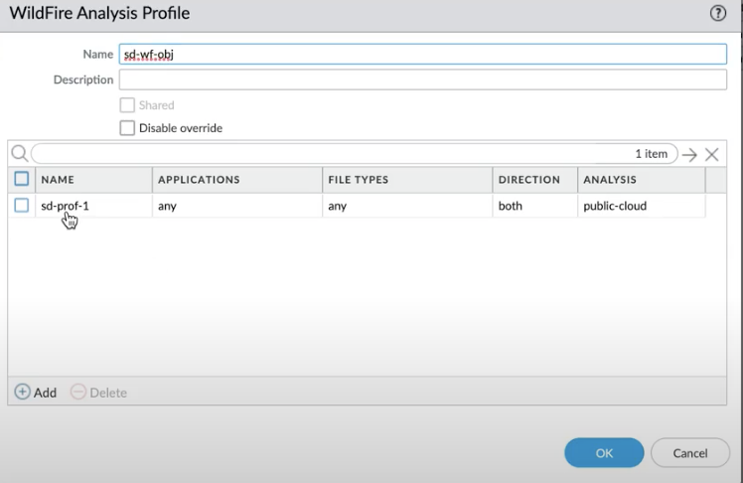
Task: Open the Analysis cell showing public-cloud
Action: (x=616, y=207)
